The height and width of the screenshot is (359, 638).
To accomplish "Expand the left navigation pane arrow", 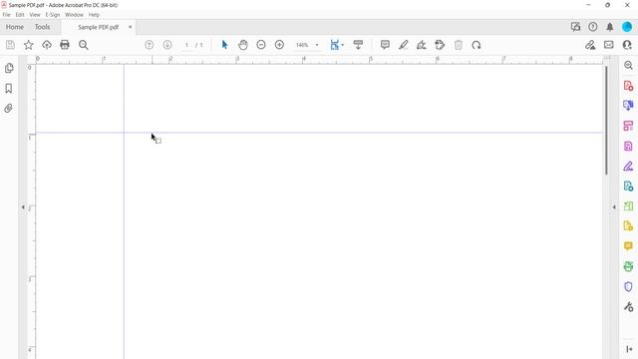I will pyautogui.click(x=23, y=207).
